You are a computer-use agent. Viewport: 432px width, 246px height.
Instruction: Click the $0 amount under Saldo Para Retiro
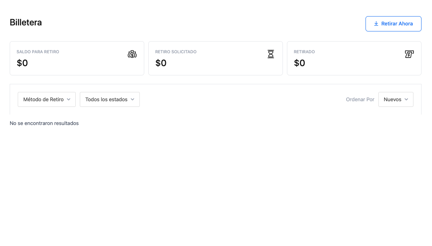(x=22, y=63)
